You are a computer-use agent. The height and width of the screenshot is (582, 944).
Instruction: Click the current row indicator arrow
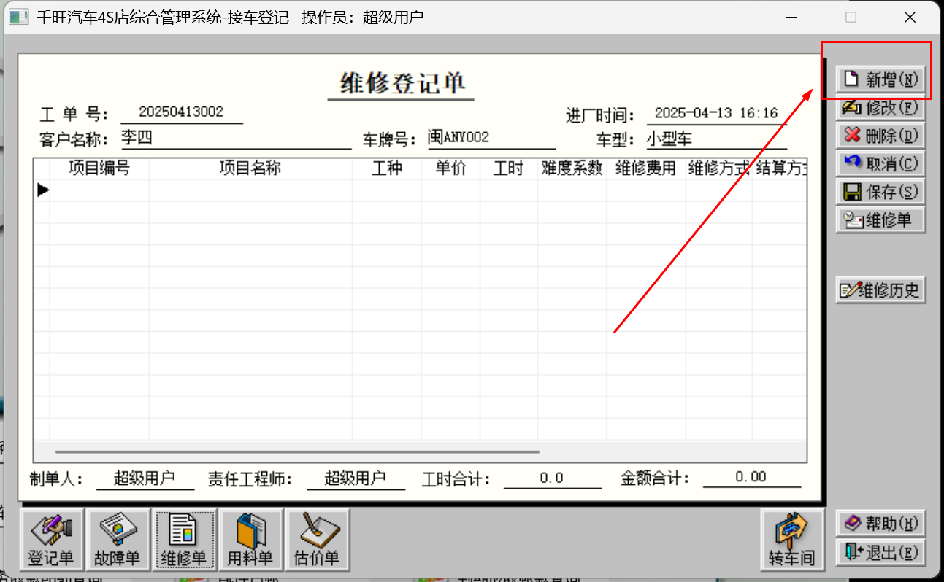point(43,190)
